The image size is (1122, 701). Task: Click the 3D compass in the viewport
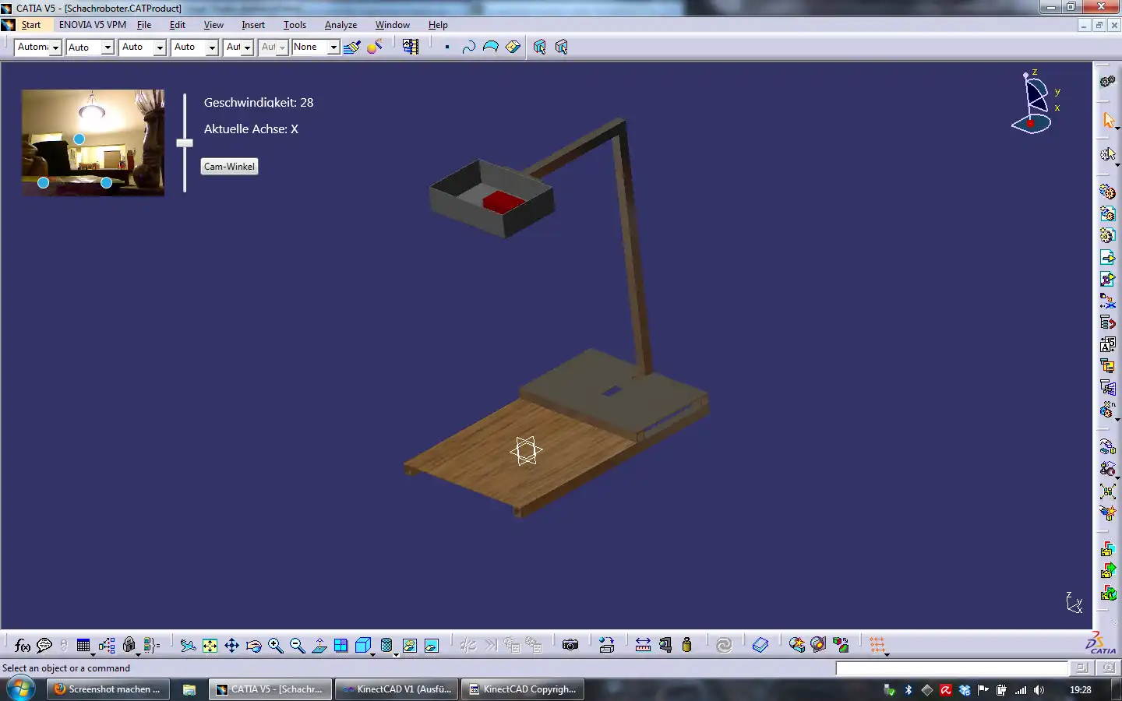click(x=1035, y=102)
